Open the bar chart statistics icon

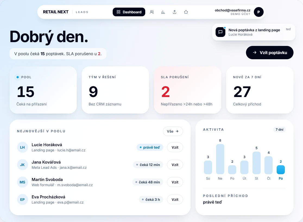pyautogui.click(x=163, y=12)
